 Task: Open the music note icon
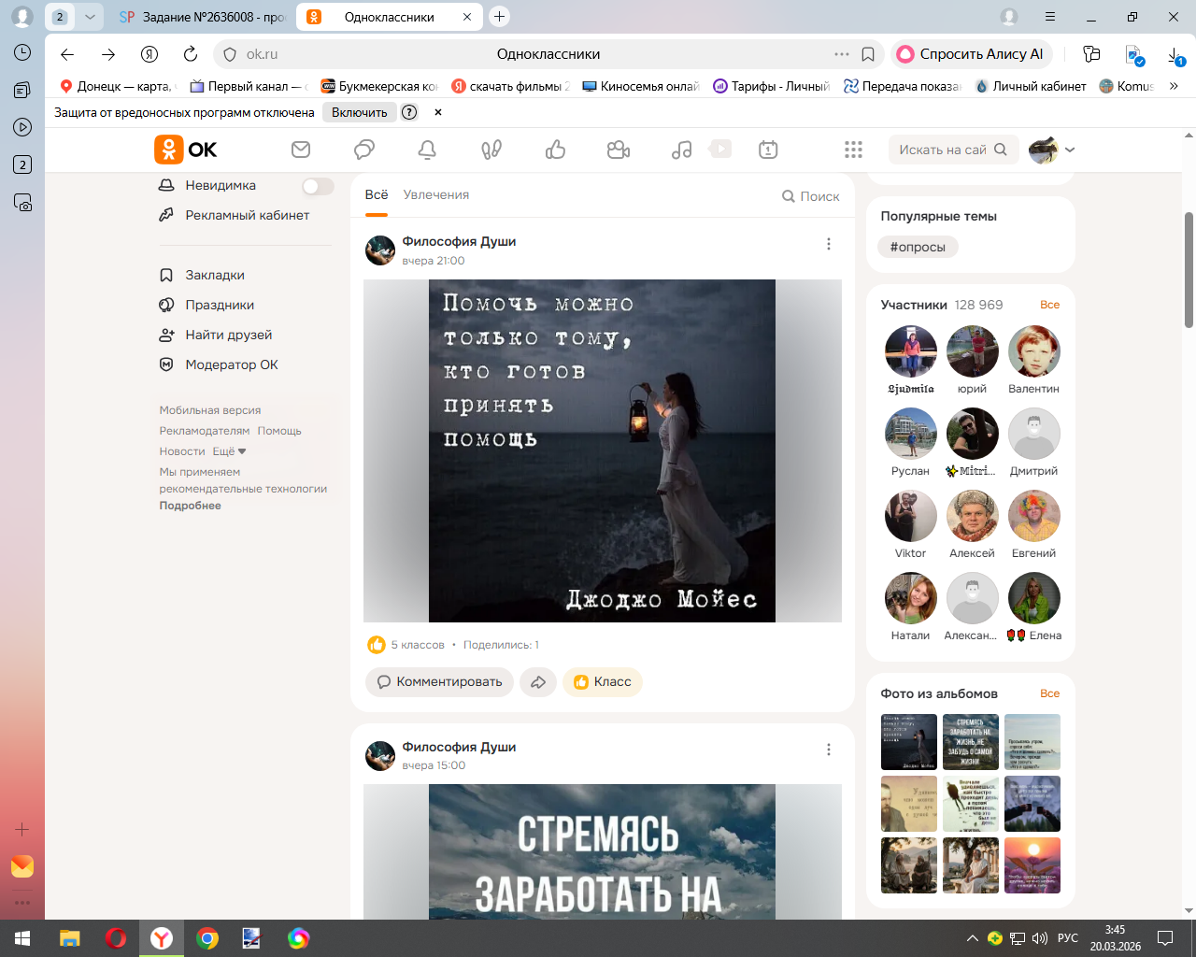click(682, 150)
